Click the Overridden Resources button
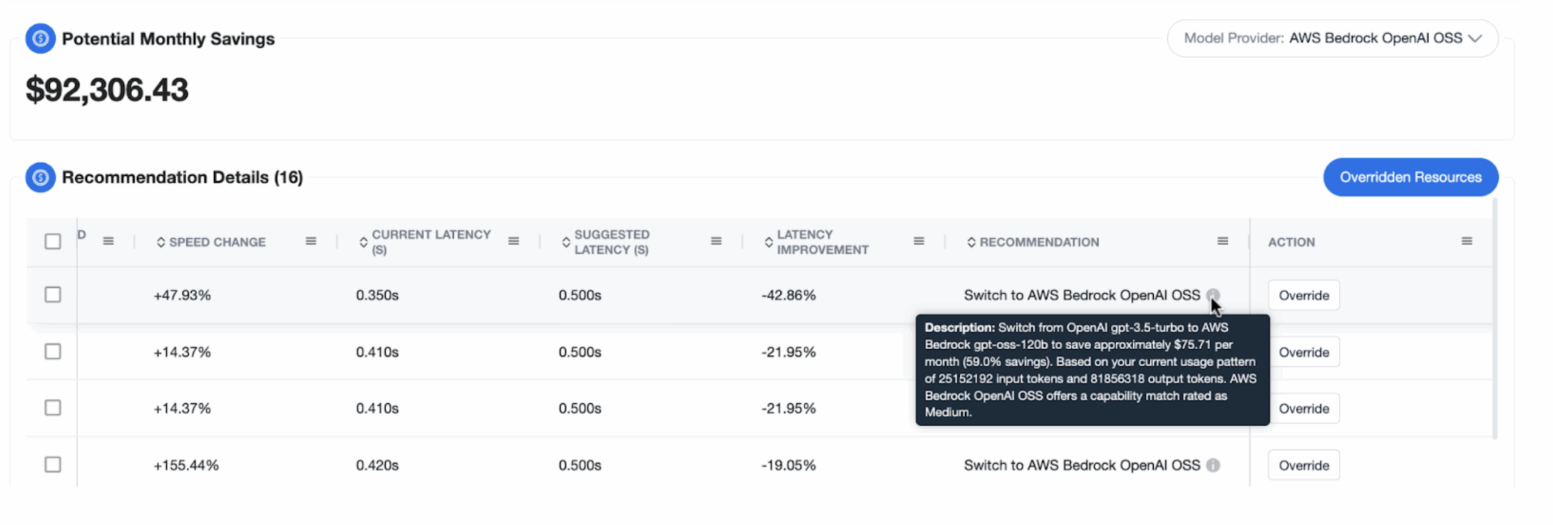This screenshot has width=1553, height=525. [x=1410, y=178]
